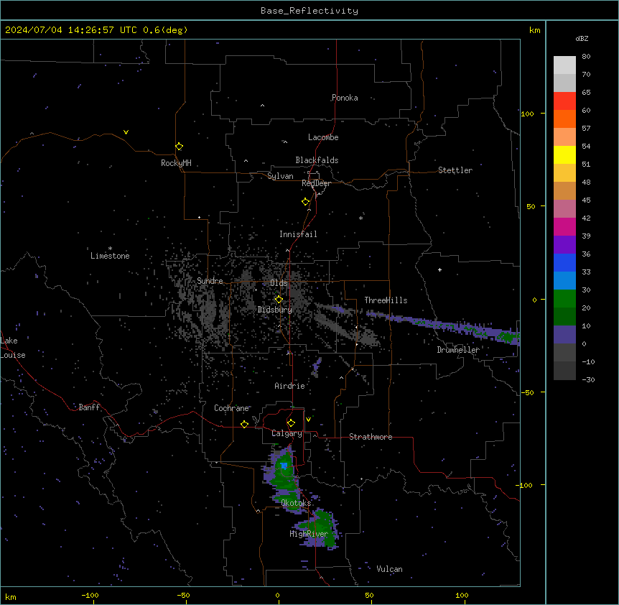This screenshot has width=619, height=605.
Task: Pick the slate purple swatch between 10 and 0
Action: [x=564, y=335]
